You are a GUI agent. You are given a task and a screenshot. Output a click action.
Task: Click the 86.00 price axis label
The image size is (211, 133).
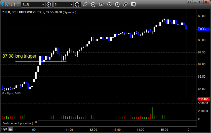coord(202,89)
